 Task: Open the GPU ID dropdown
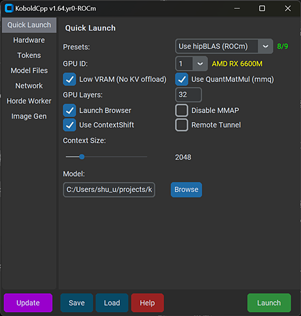click(x=200, y=64)
